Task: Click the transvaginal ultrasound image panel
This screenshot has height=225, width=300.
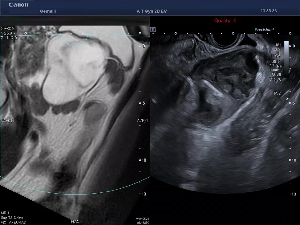Action: click(225, 114)
